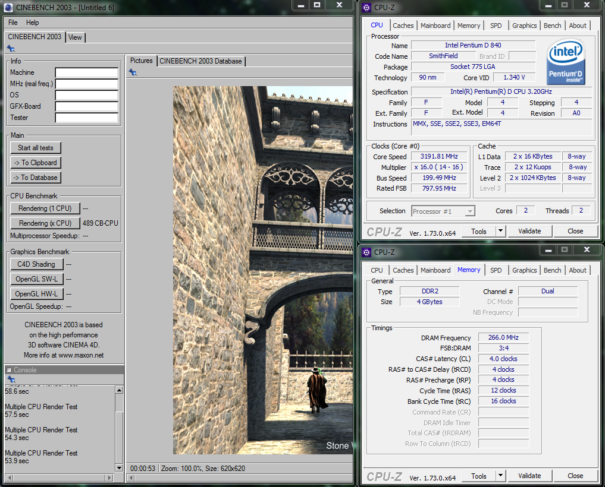This screenshot has height=487, width=605.
Task: Click Tools button in top CPU-Z window
Action: pos(478,231)
